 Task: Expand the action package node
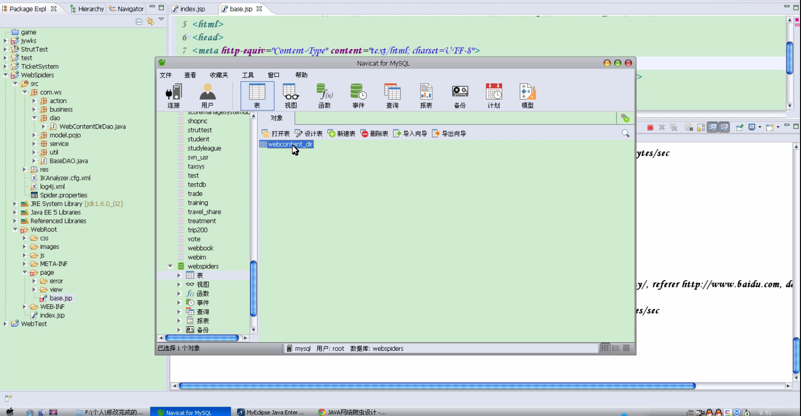pyautogui.click(x=34, y=101)
